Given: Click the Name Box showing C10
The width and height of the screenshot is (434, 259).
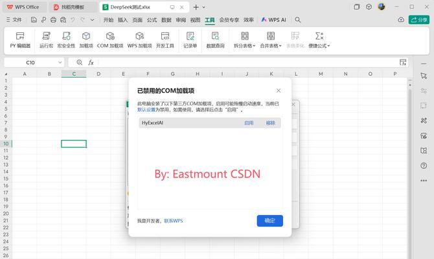Looking at the screenshot, I should tap(30, 63).
